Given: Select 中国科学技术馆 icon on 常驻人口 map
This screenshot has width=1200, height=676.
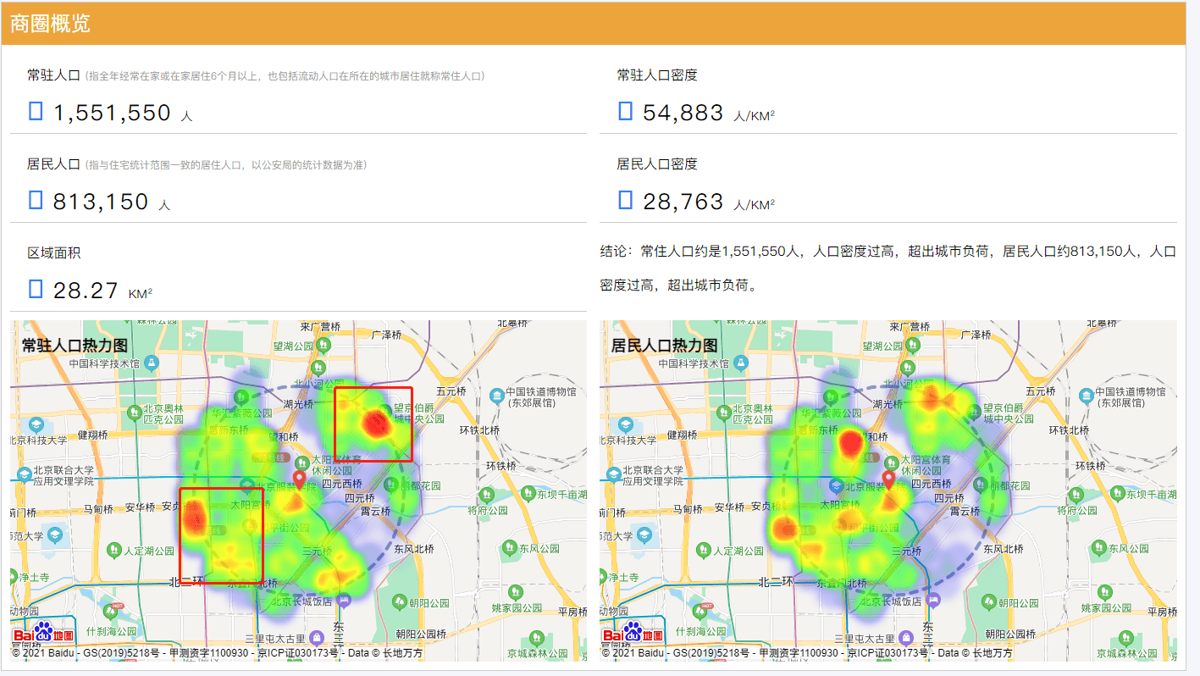Looking at the screenshot, I should (151, 363).
